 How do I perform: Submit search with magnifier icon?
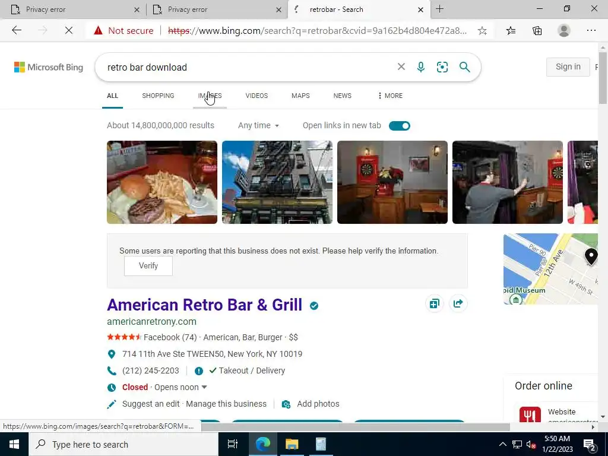(x=464, y=67)
